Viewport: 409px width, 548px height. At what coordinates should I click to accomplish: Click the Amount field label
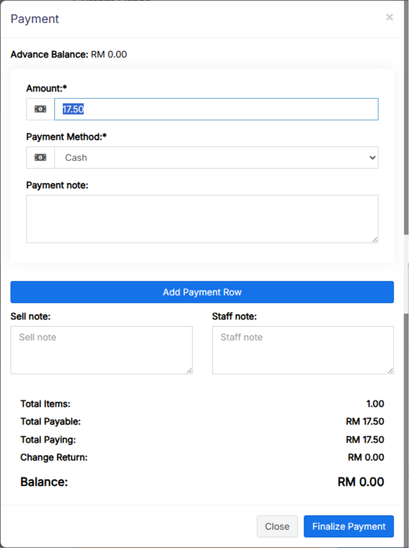point(47,88)
